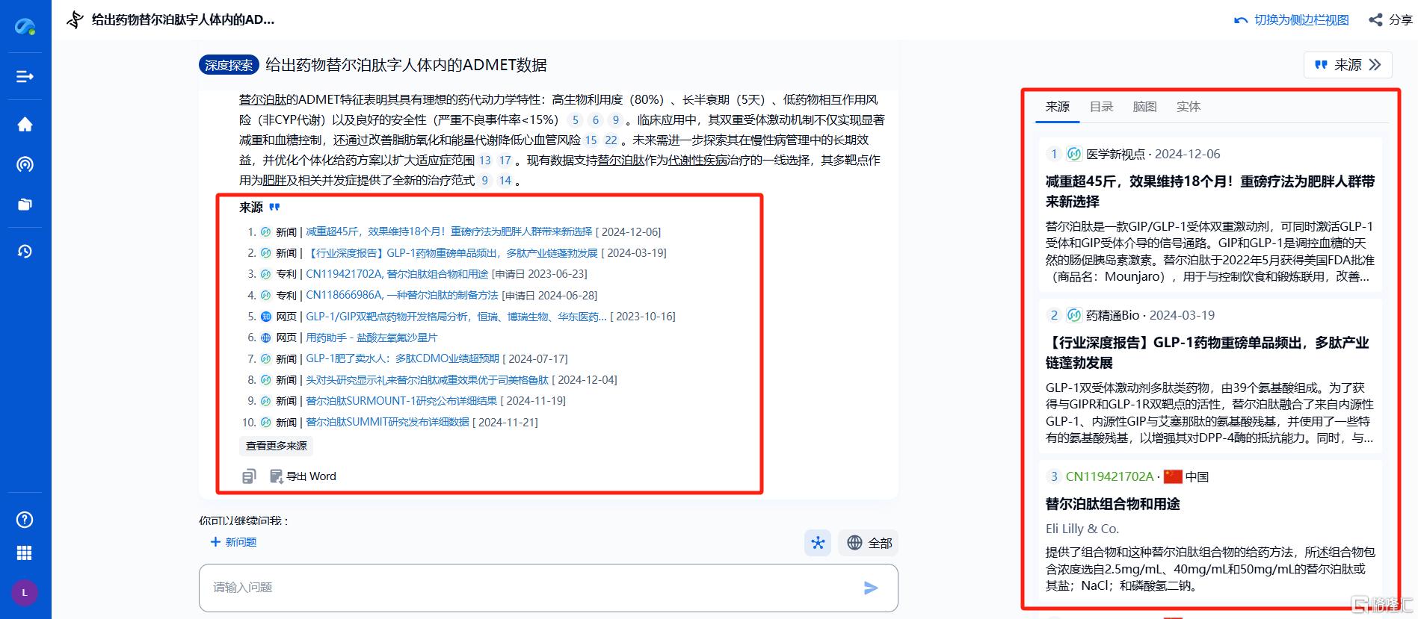The height and width of the screenshot is (619, 1418).
Task: Click citation number 17 in the answer
Action: (505, 160)
